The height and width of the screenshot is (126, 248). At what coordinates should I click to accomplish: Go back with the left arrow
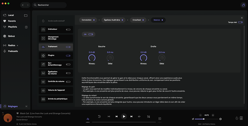(x=23, y=5)
